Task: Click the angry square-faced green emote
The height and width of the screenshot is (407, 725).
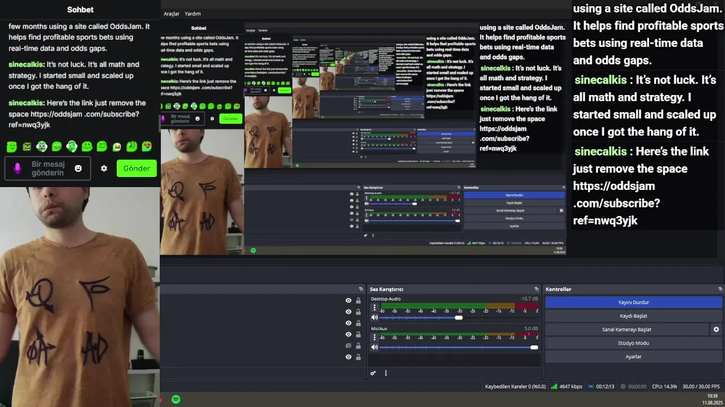Action: pos(27,146)
